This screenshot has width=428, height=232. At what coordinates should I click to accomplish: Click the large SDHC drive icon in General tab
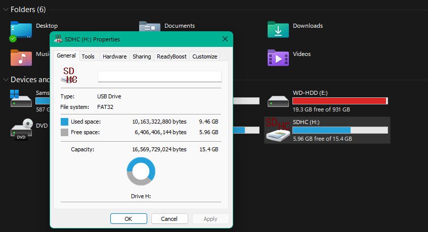tap(69, 75)
